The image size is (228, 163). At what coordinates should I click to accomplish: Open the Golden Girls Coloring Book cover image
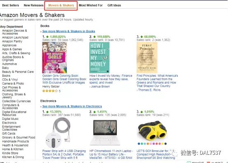(x=54, y=57)
